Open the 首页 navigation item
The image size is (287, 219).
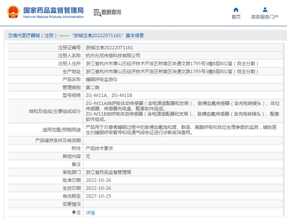pos(236,17)
